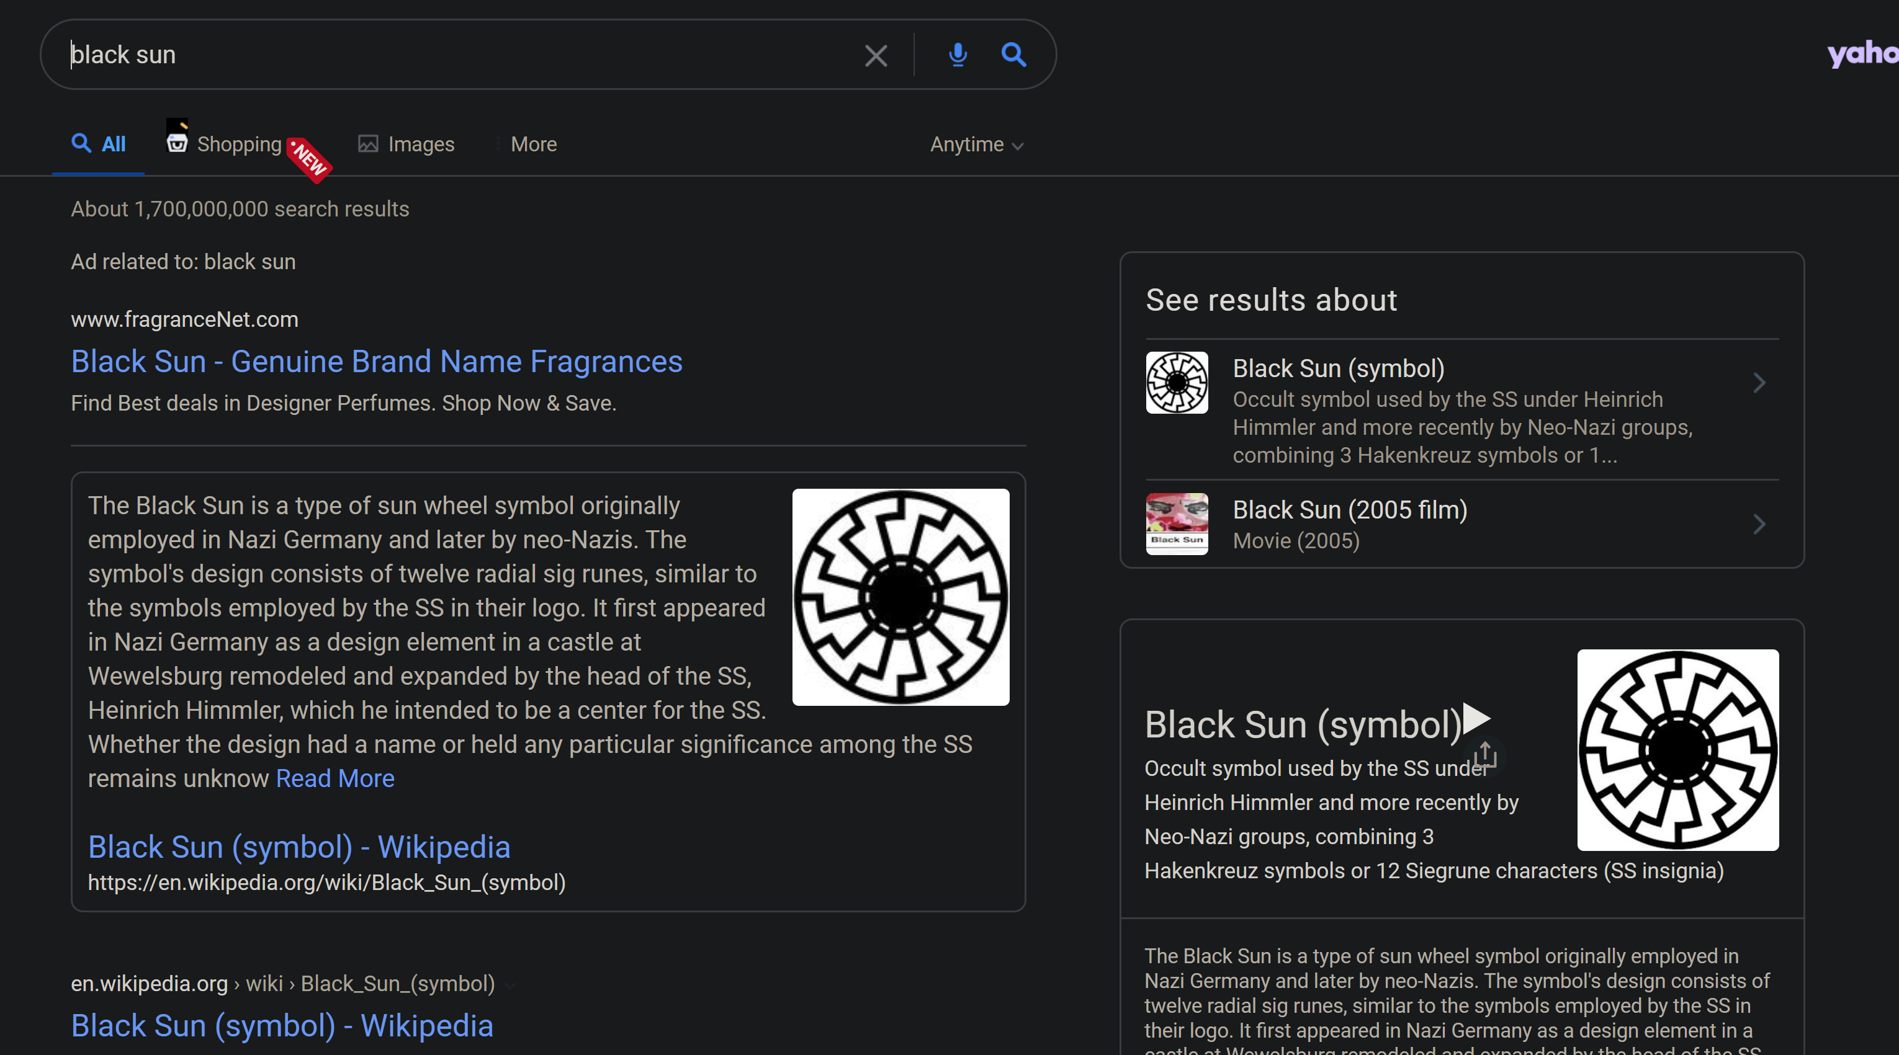1899x1055 pixels.
Task: Click the 'About 1,700,000,000 search results' text
Action: pyautogui.click(x=240, y=209)
